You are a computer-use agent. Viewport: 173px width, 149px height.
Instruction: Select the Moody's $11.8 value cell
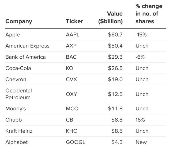[115, 109]
